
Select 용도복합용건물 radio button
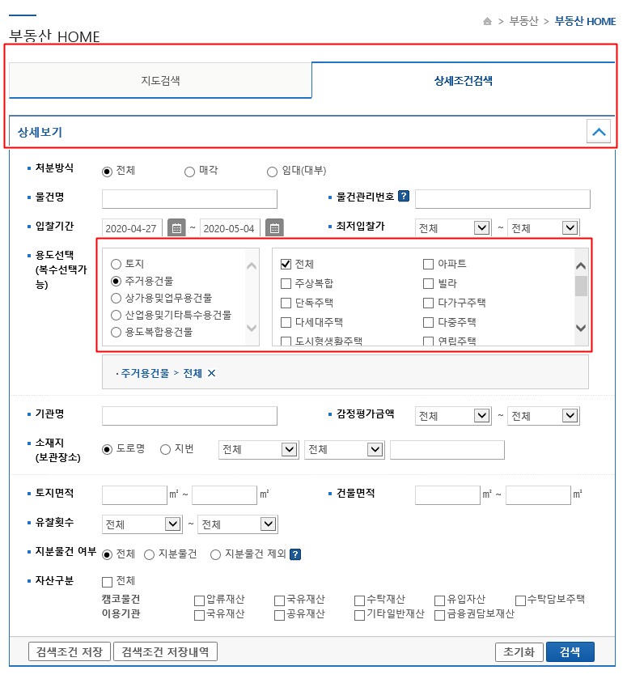(x=116, y=332)
